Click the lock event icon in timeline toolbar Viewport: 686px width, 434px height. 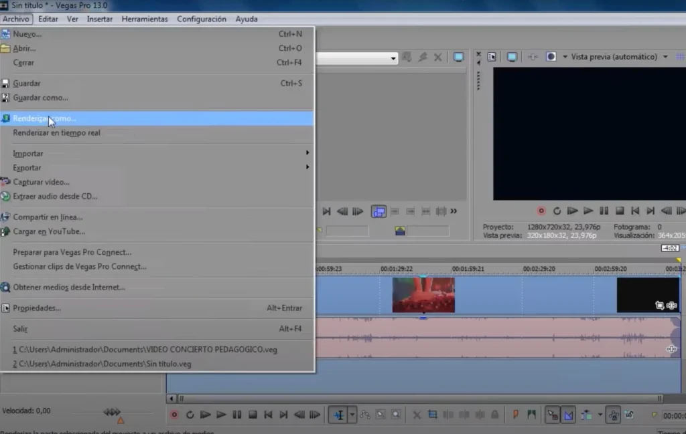pyautogui.click(x=495, y=415)
